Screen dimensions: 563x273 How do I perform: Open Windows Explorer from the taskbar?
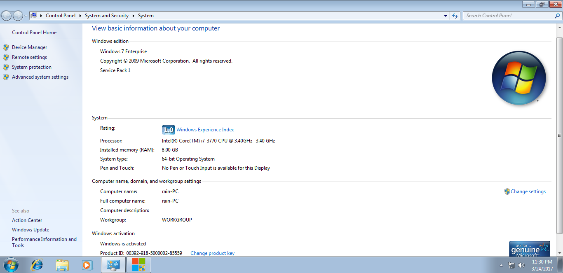click(x=62, y=265)
